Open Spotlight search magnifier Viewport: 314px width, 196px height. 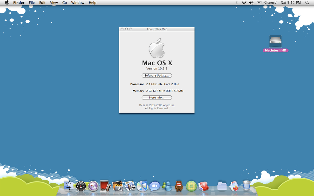(307, 2)
